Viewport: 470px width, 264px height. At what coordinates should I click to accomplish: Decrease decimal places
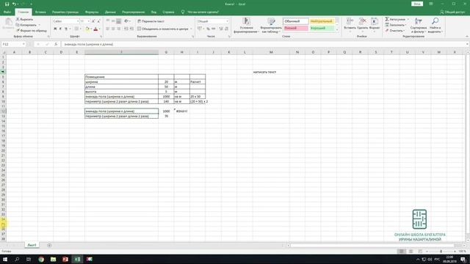[x=227, y=29]
